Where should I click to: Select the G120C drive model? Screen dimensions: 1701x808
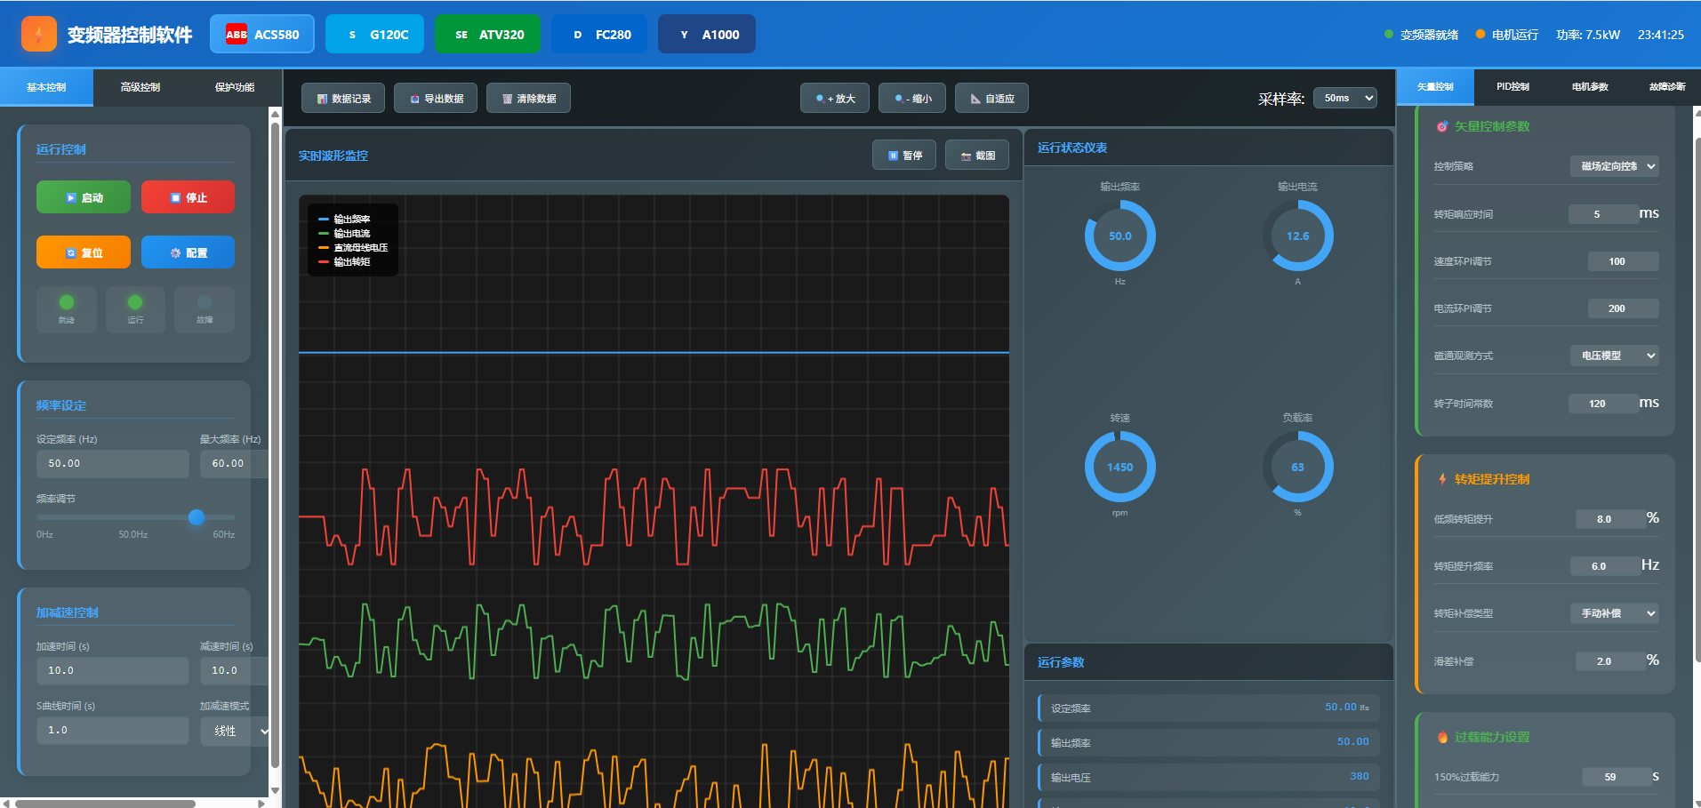pyautogui.click(x=375, y=35)
